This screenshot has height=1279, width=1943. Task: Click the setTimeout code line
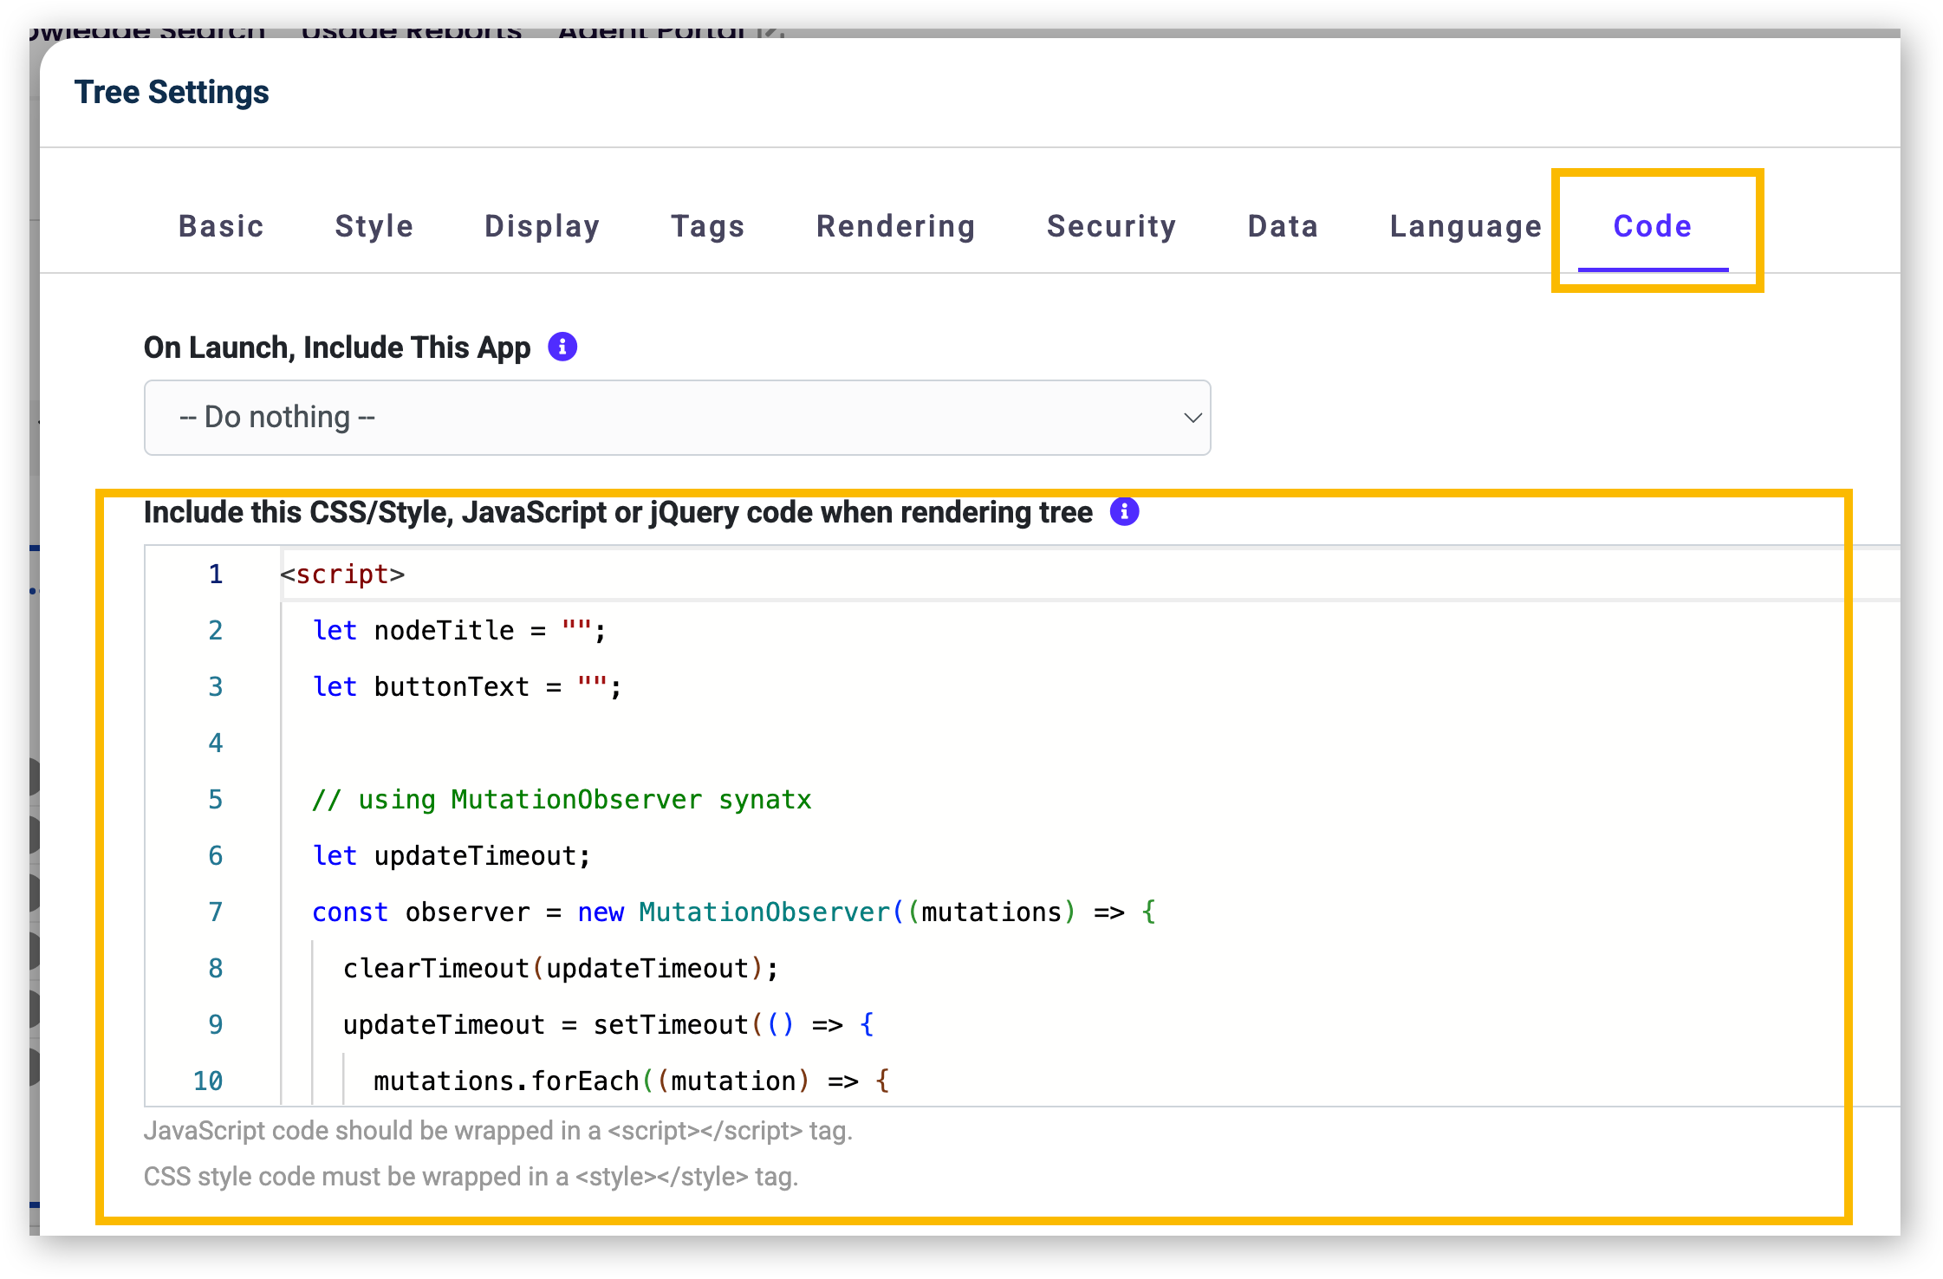tap(608, 1024)
